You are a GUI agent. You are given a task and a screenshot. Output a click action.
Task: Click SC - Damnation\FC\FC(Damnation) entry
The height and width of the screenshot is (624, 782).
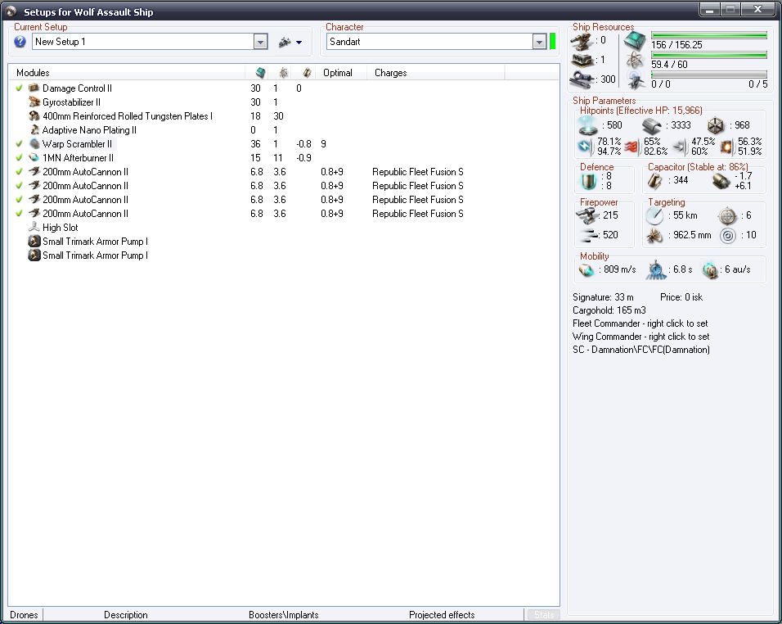click(641, 350)
